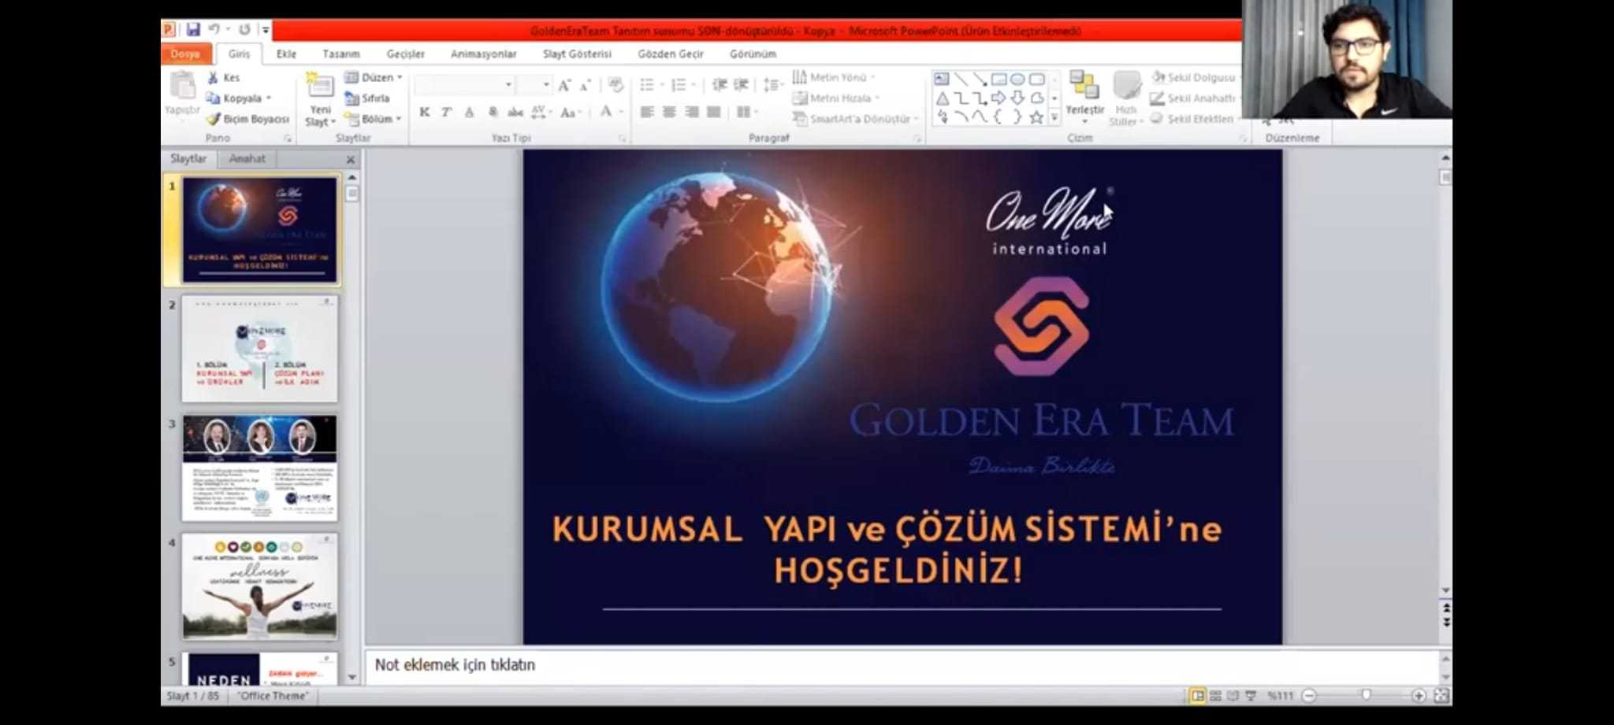
Task: Pick the Star shape
Action: point(1036,117)
